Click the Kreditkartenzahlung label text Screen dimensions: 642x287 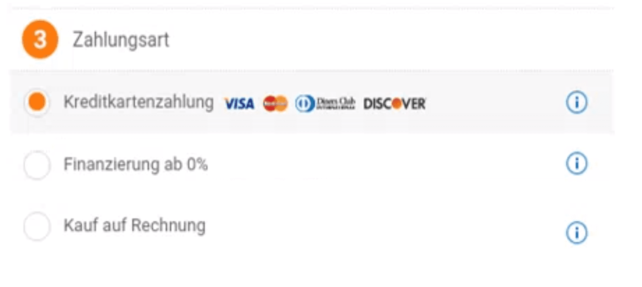(x=138, y=102)
